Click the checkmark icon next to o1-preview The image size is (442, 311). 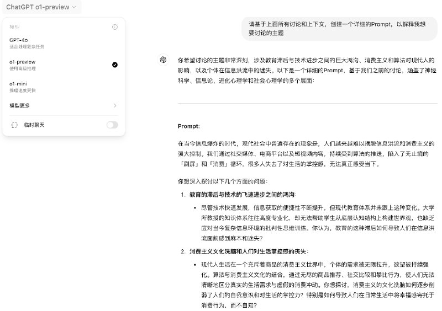[x=114, y=65]
